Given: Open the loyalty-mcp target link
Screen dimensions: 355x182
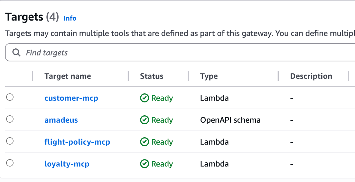Looking at the screenshot, I should 67,164.
